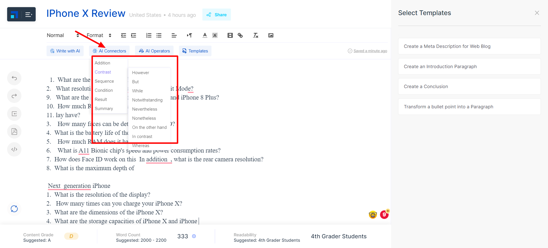
Task: Toggle text direction paragraph icon
Action: [x=190, y=35]
